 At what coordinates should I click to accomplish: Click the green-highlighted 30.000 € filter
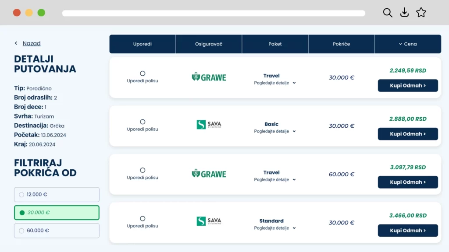pos(57,213)
